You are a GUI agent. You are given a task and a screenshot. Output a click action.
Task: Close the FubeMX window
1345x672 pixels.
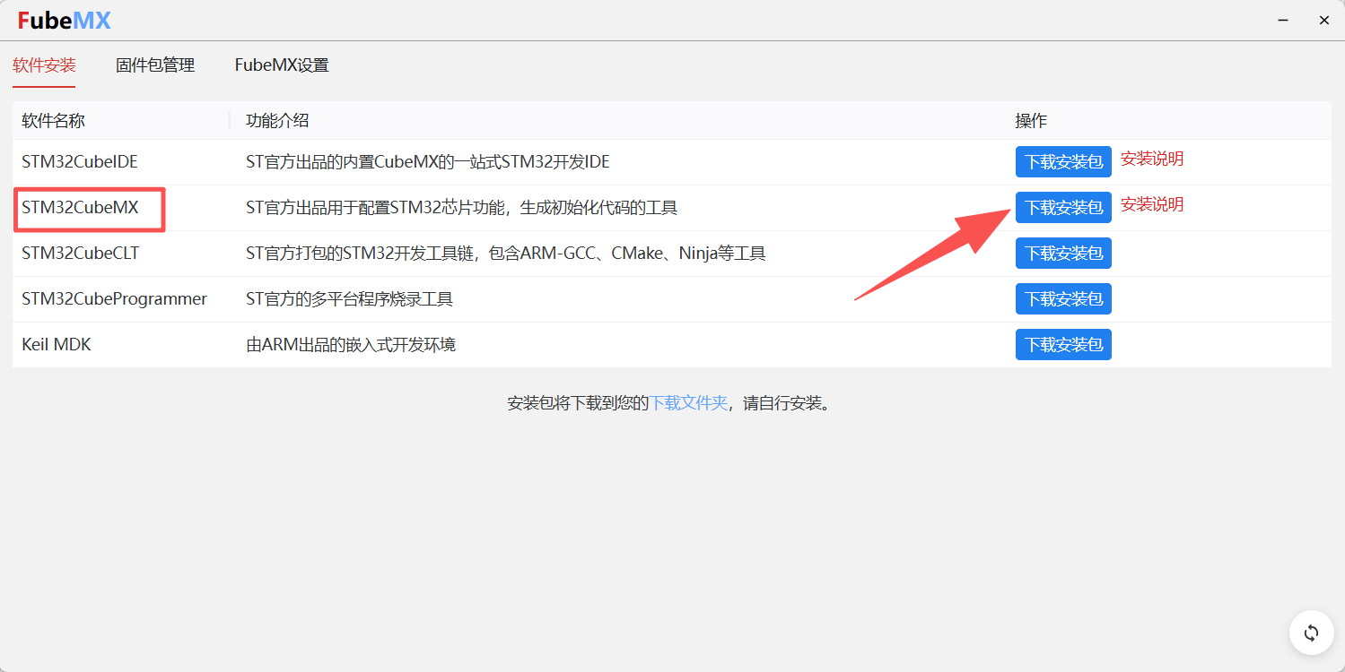pyautogui.click(x=1324, y=20)
